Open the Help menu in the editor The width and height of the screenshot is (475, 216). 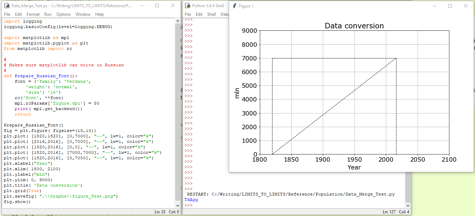(x=99, y=14)
